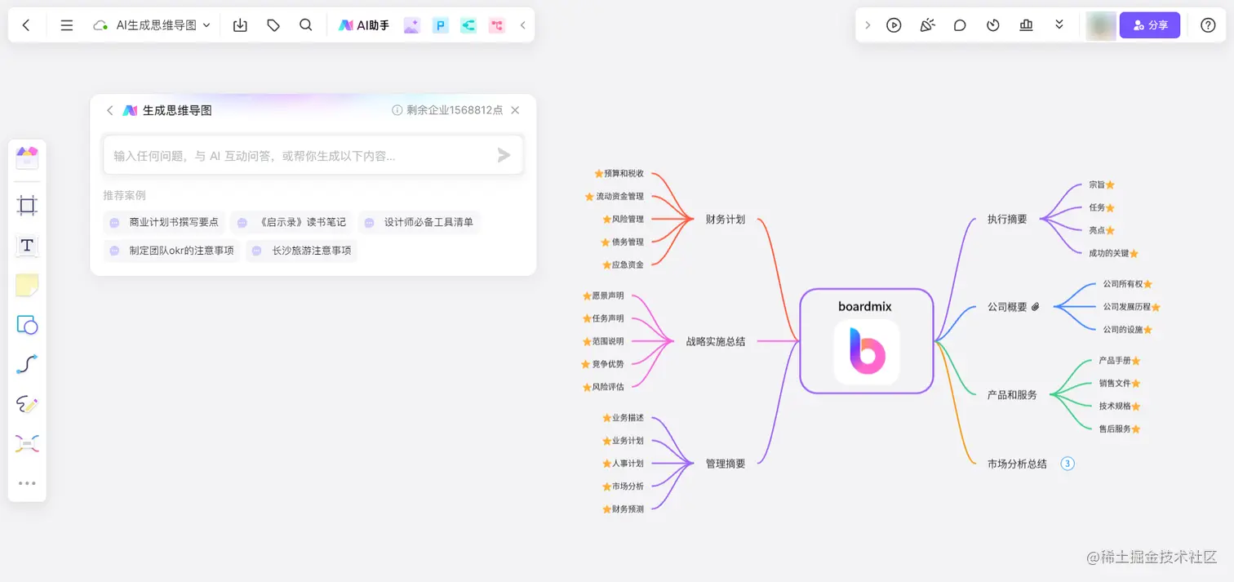Select the 竞争优势 leaf node

point(602,364)
